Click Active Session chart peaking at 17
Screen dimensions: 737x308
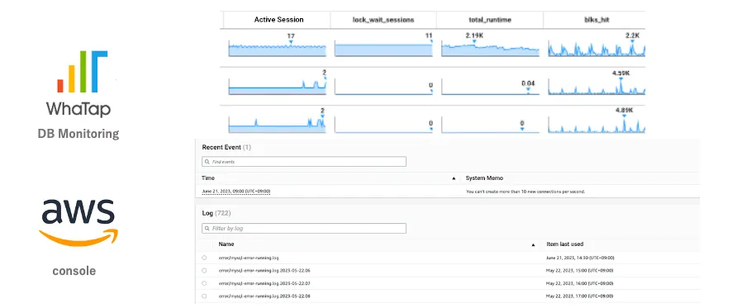click(x=277, y=49)
